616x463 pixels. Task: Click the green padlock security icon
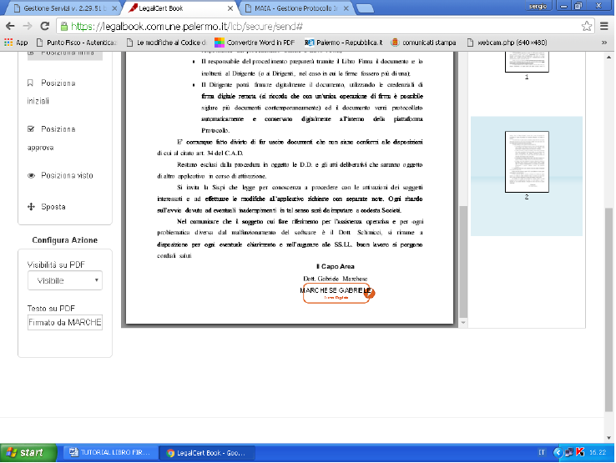click(63, 27)
